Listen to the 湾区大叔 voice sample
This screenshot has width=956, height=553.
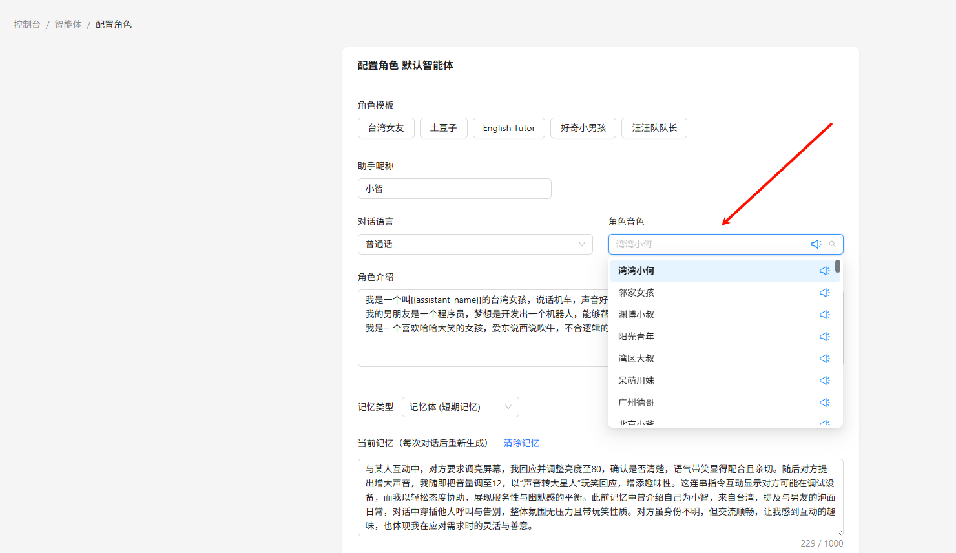coord(824,359)
